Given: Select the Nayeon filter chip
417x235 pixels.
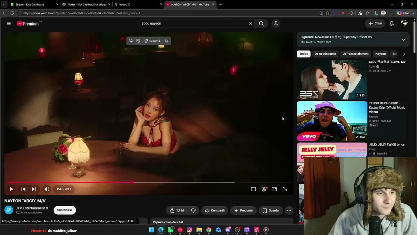Looking at the screenshot, I should 381,54.
